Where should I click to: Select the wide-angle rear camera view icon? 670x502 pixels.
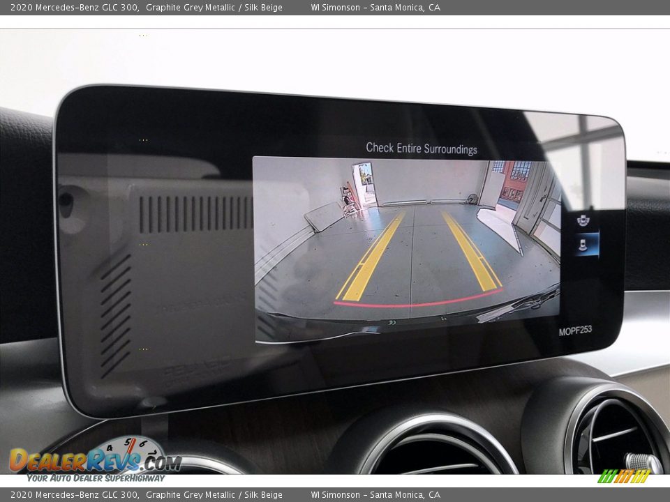(x=583, y=220)
